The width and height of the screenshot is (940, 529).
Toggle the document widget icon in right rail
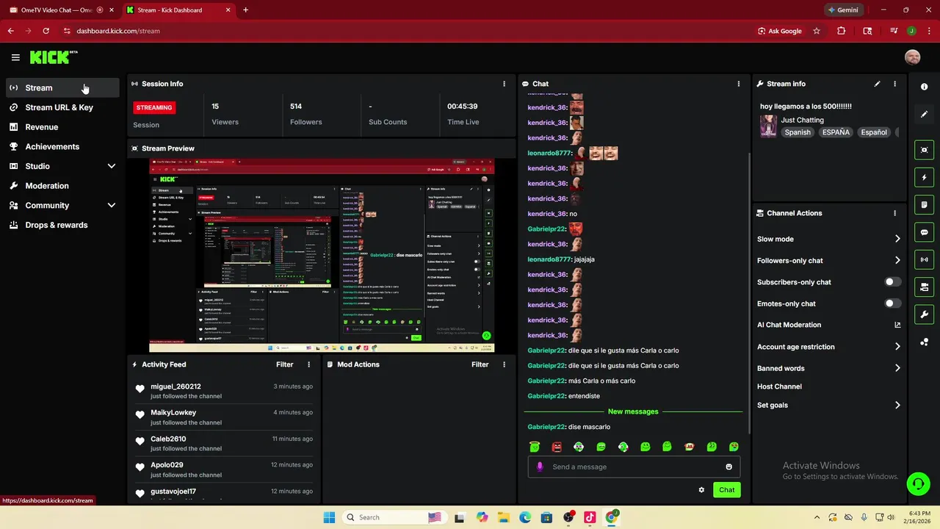924,205
